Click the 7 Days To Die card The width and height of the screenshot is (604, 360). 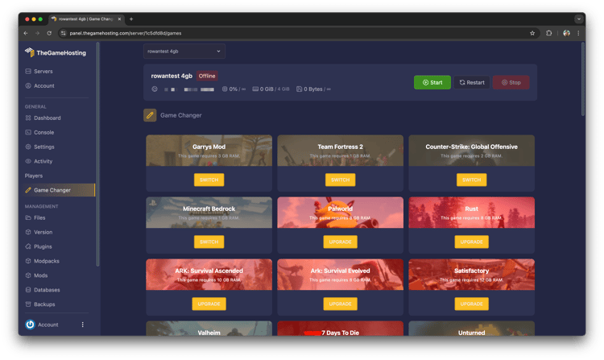[340, 329]
